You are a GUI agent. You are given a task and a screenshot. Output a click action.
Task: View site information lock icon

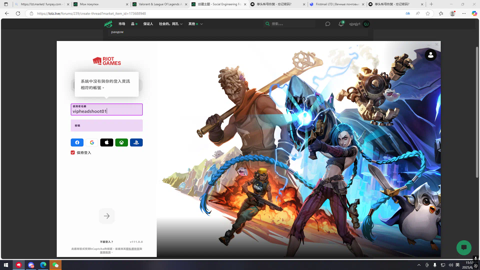pyautogui.click(x=31, y=13)
